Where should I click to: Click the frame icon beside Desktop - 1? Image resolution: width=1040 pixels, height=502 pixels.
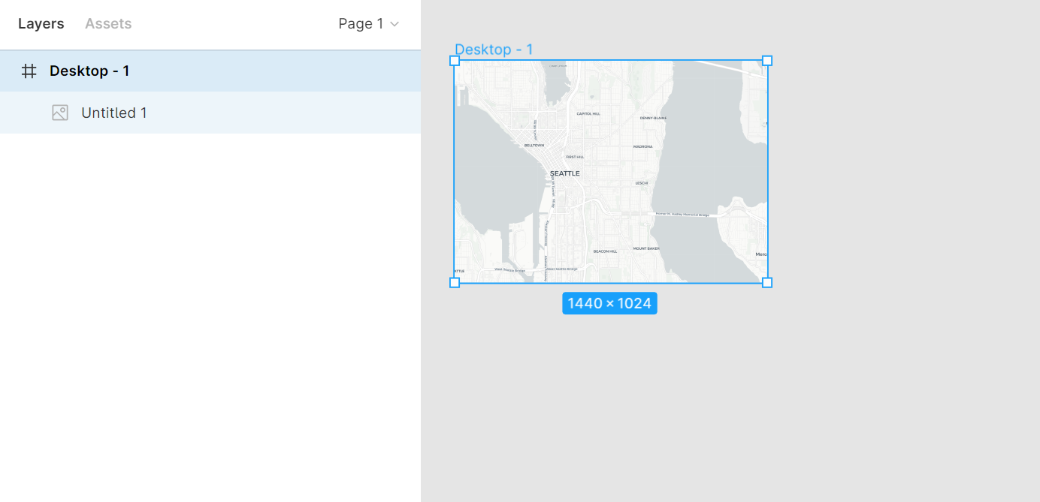click(29, 71)
